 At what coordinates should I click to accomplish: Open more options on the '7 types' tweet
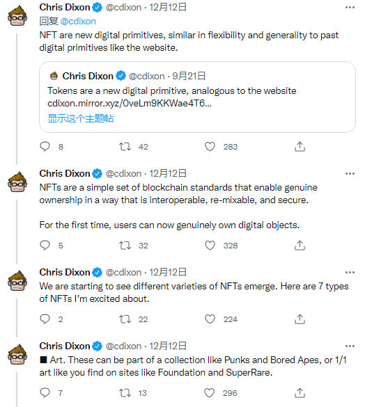[x=350, y=272]
